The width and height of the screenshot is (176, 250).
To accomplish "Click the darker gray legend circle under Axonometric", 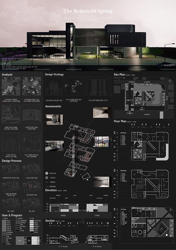I will pyautogui.click(x=47, y=178).
